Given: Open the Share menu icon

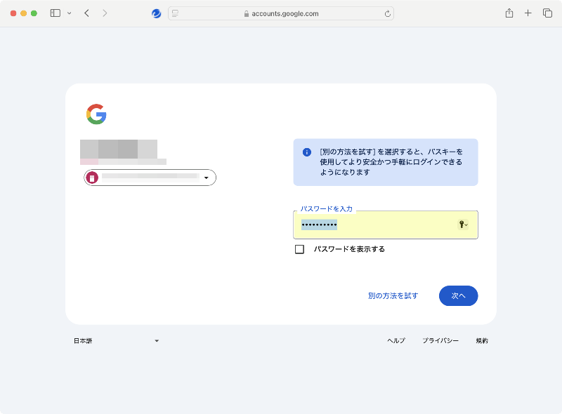Looking at the screenshot, I should tap(509, 13).
